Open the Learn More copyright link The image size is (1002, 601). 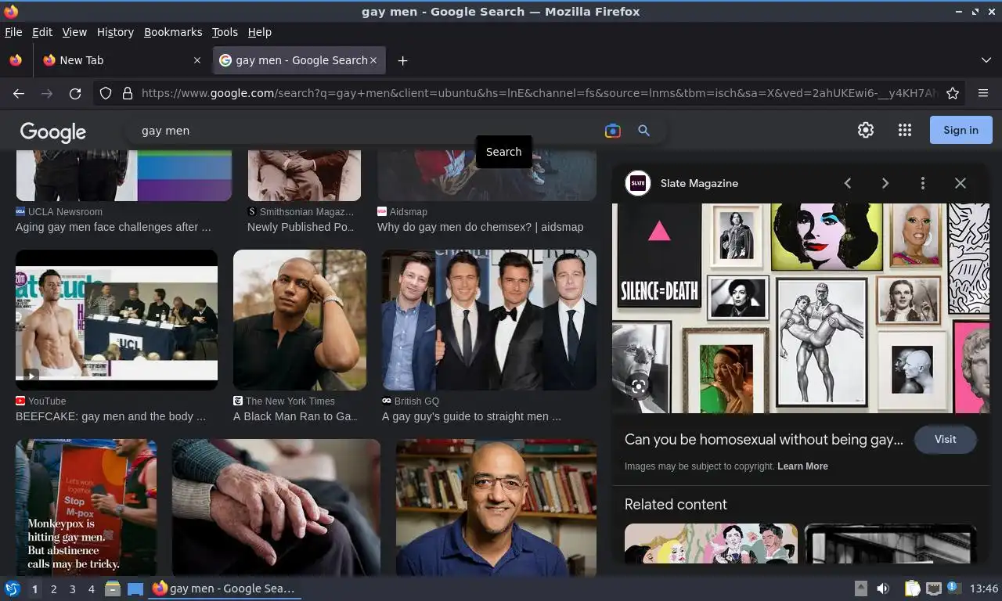802,466
